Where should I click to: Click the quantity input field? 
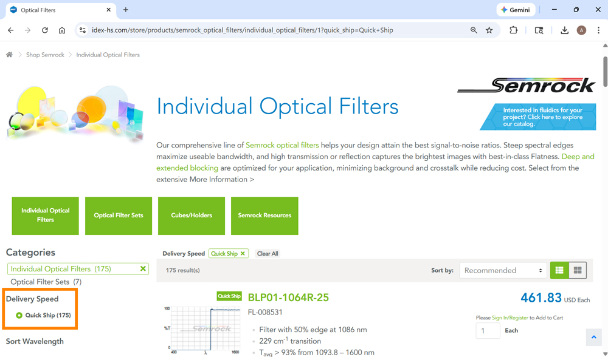pyautogui.click(x=488, y=331)
